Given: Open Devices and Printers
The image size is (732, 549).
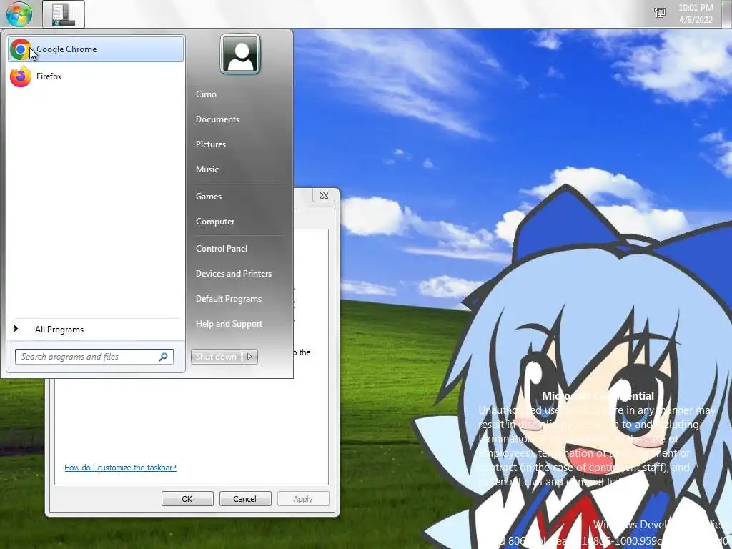Looking at the screenshot, I should [234, 274].
